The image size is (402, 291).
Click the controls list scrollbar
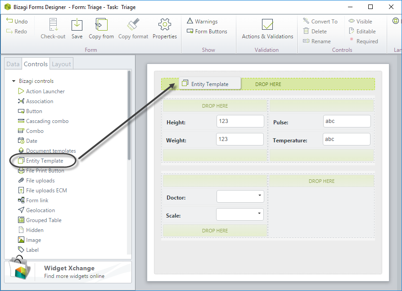(129, 115)
